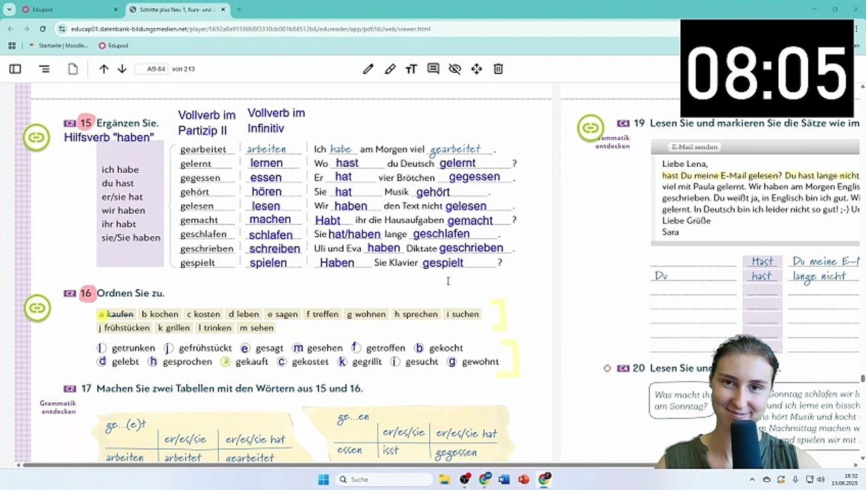Click the text 'Vollverb im Partizip II'
Image resolution: width=866 pixels, height=490 pixels.
(207, 122)
